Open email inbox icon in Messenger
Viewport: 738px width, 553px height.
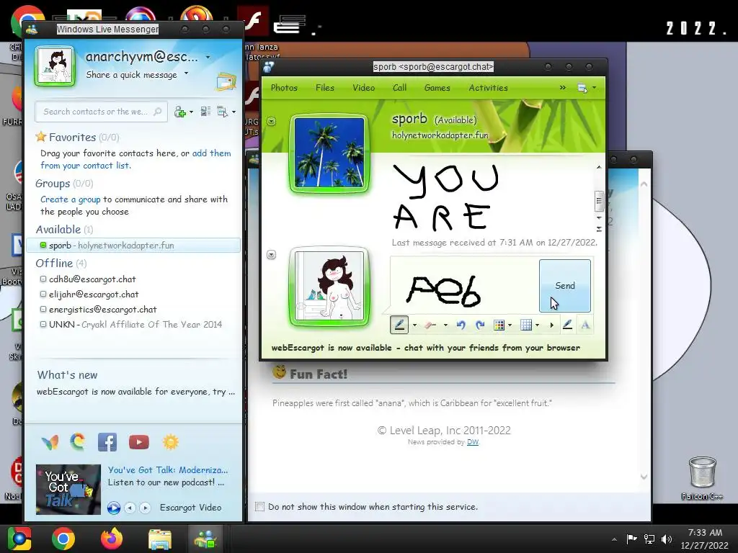point(226,81)
